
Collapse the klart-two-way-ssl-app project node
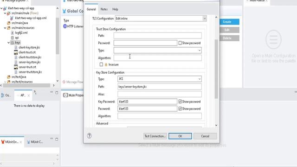1,8
